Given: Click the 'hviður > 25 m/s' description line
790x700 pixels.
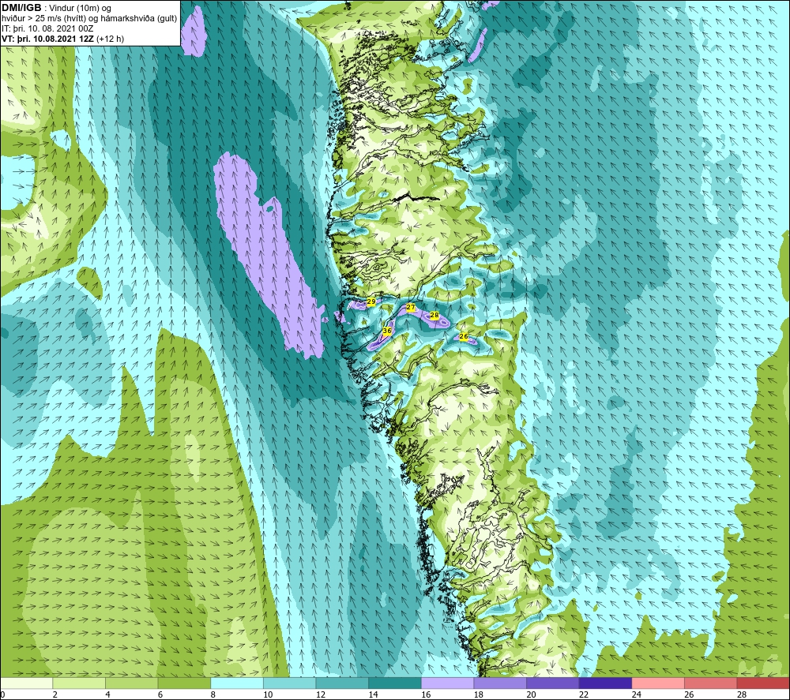Looking at the screenshot, I should point(89,19).
